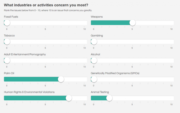Click the Gambling slider handle
Image resolution: width=180 pixels, height=113 pixels.
[94, 42]
